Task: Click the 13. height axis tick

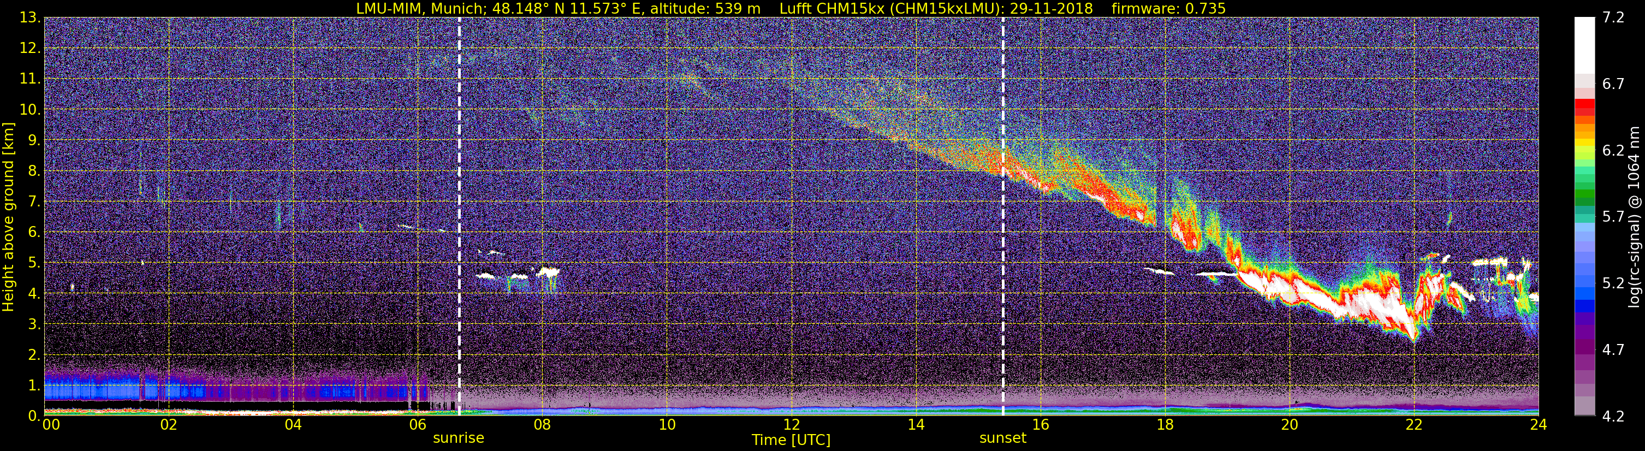Action: coord(30,18)
